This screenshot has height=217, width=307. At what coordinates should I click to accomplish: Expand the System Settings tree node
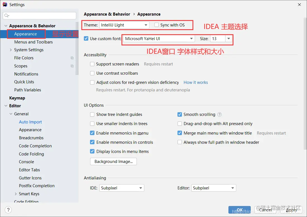pos(11,50)
